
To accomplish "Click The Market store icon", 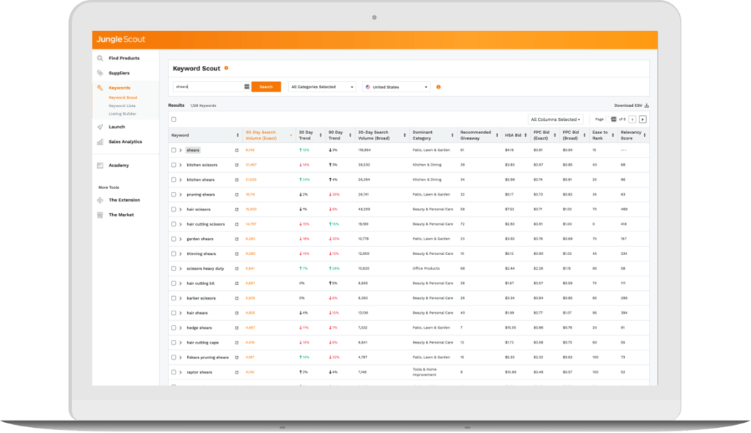I will click(x=100, y=215).
